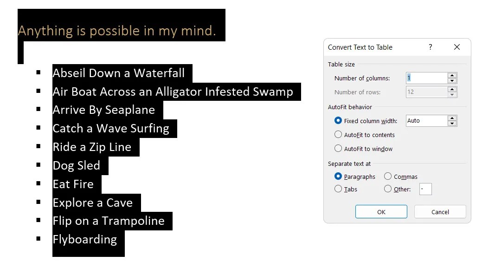This screenshot has width=495, height=275.
Task: Click the Fixed column width Auto field
Action: pos(426,121)
